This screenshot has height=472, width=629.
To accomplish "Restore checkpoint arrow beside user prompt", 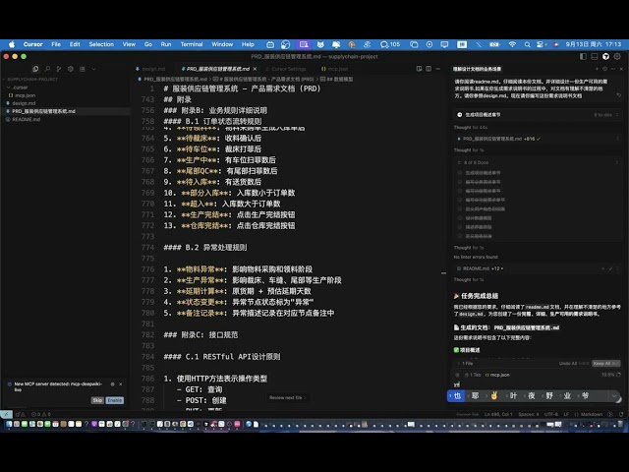I will tap(618, 95).
